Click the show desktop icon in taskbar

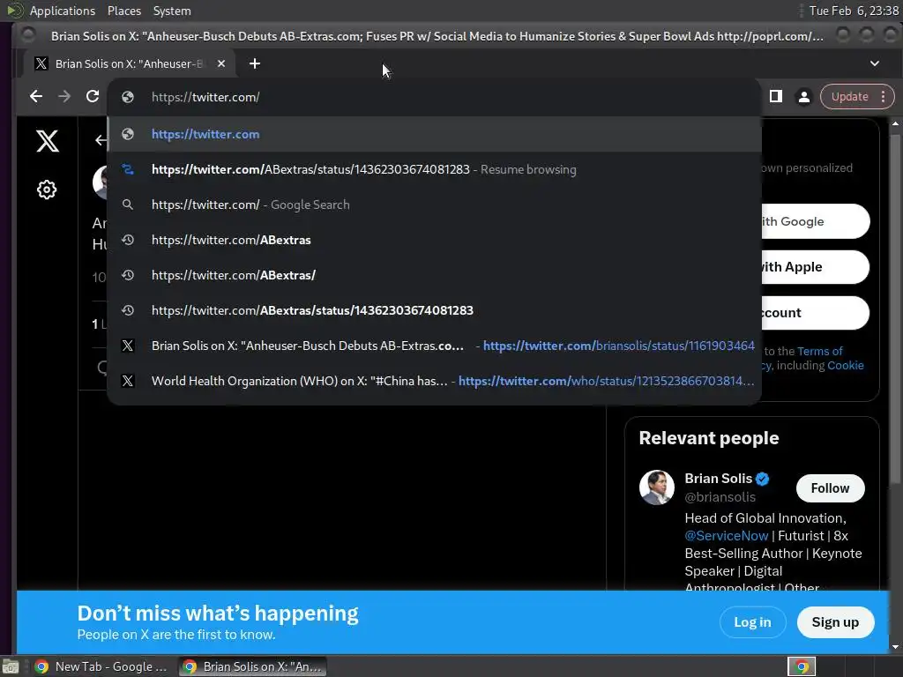point(11,666)
